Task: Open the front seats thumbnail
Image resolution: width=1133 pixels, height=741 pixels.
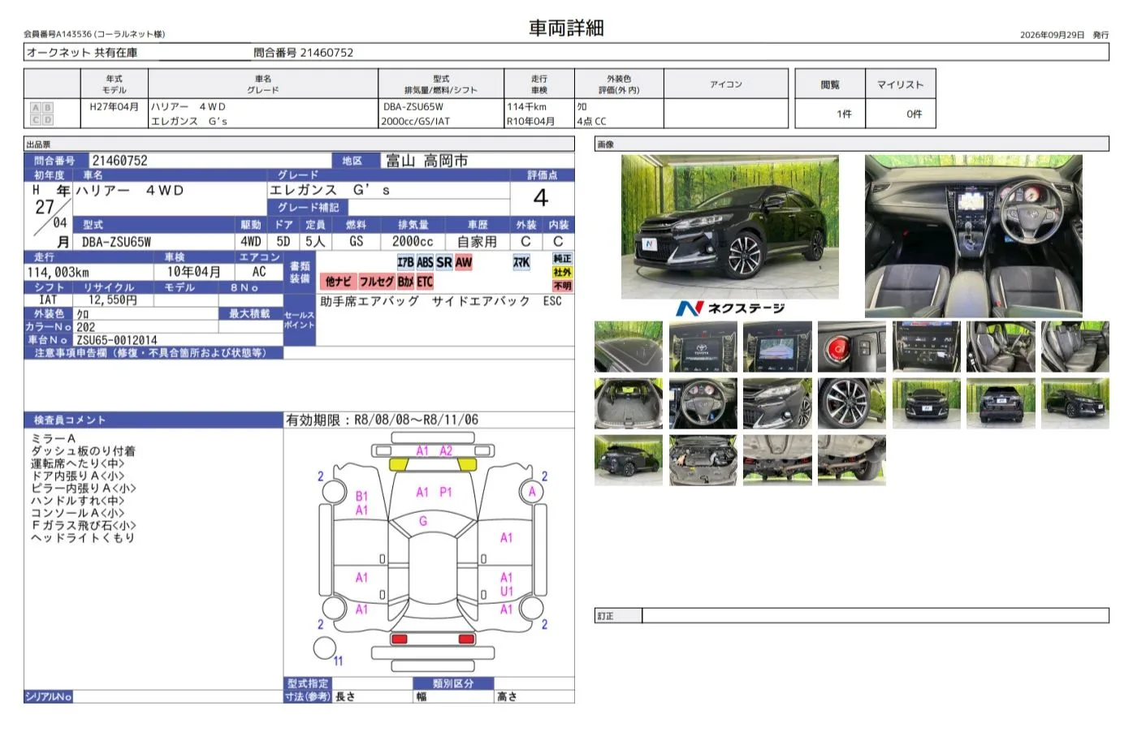Action: (1001, 347)
